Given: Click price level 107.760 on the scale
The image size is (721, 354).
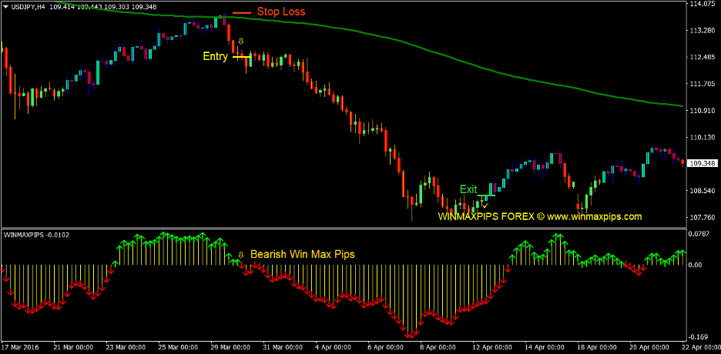Looking at the screenshot, I should pos(702,217).
